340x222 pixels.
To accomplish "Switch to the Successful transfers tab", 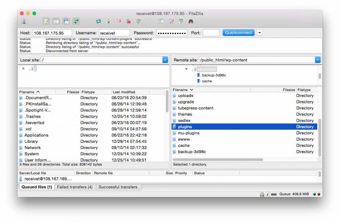I will pyautogui.click(x=118, y=187).
